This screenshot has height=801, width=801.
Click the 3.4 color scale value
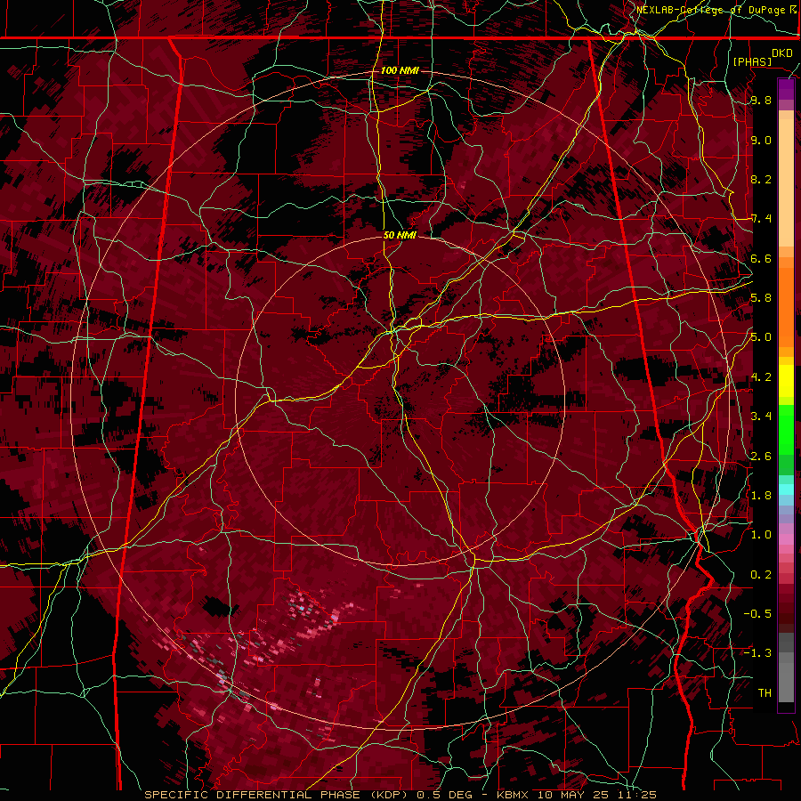point(761,417)
